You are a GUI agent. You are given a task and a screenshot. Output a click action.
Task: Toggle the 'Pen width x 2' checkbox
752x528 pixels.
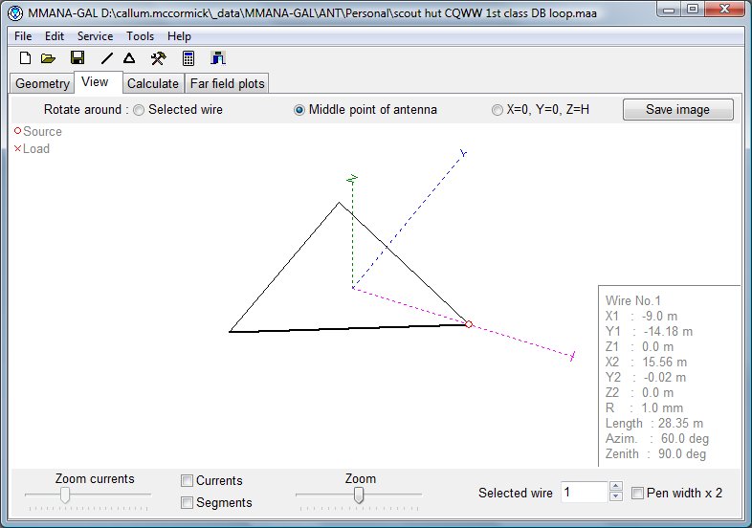click(x=638, y=494)
